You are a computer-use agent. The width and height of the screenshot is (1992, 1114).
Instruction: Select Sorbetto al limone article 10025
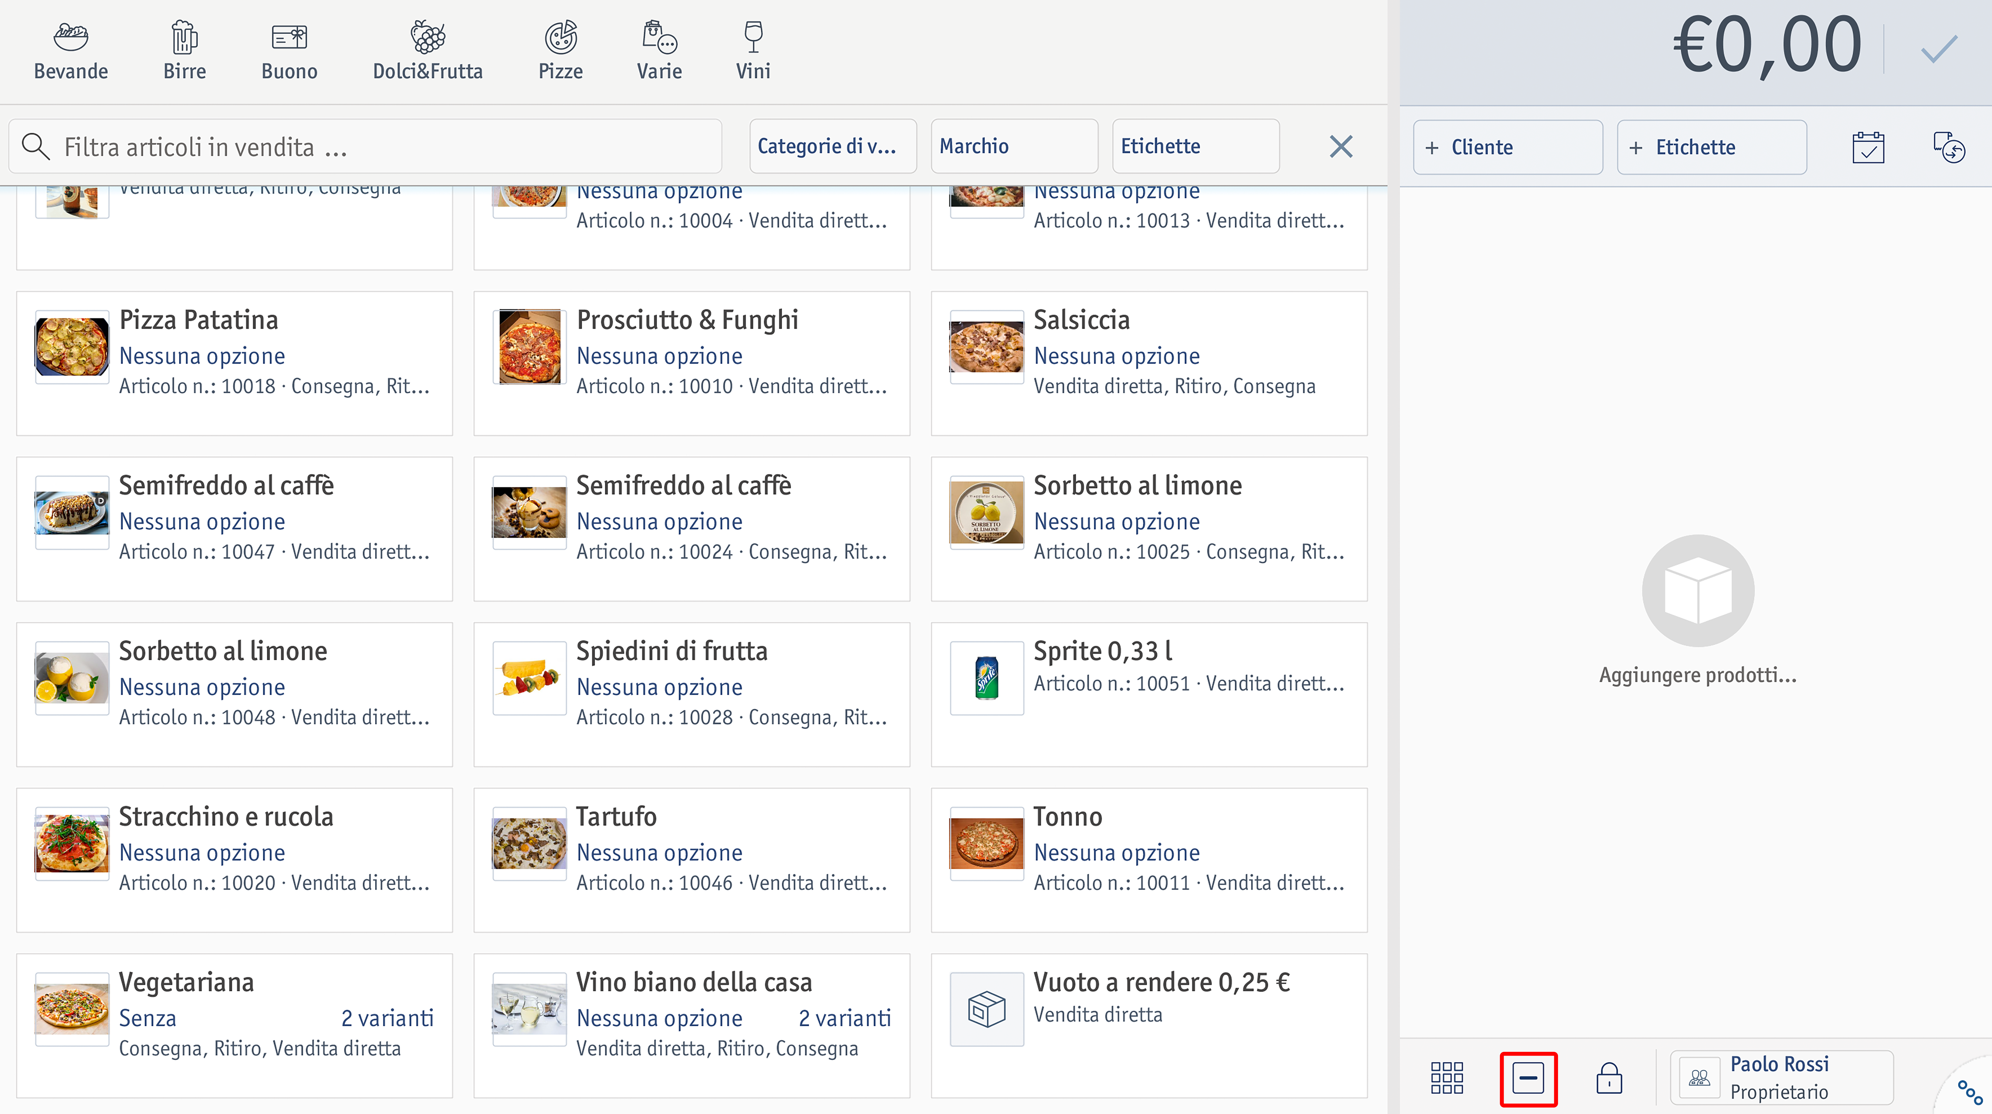(x=1149, y=529)
